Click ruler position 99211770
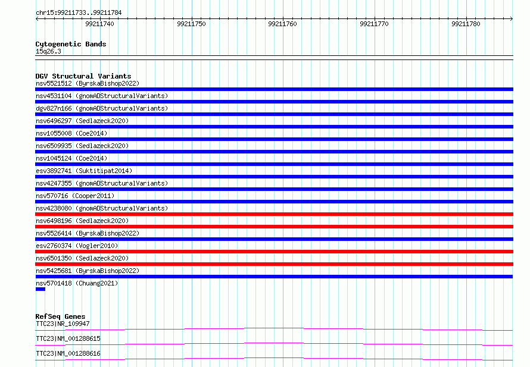Viewport: 530px width, 367px height. [x=374, y=24]
